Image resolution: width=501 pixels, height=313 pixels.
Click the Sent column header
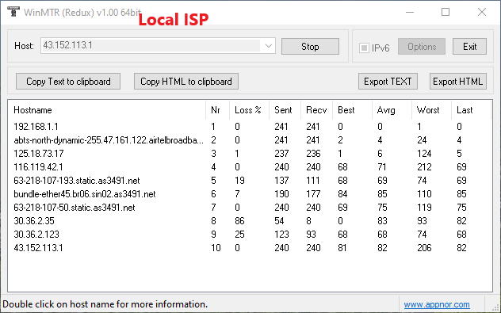(x=285, y=110)
